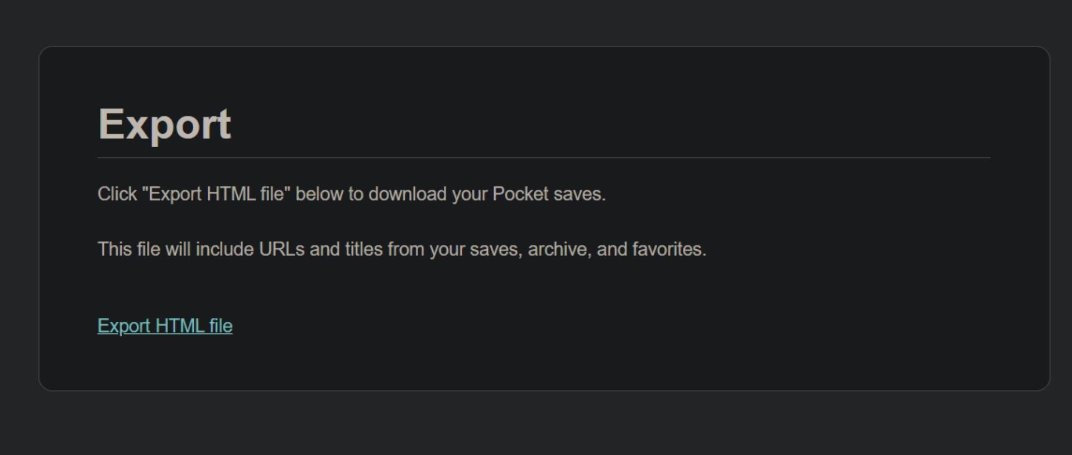Screen dimensions: 1072x455
Task: Click the sentence describing included URLs and titles
Action: pos(401,249)
